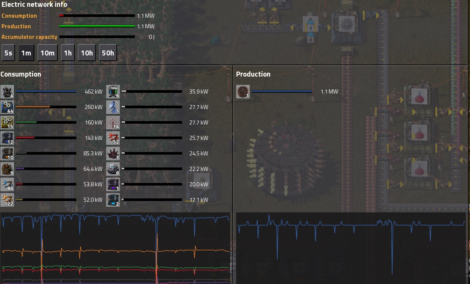
Task: Select the radar icon in the consumption list
Action: coord(113,107)
